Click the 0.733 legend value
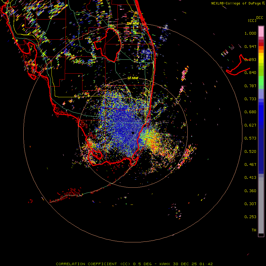 tap(250, 99)
